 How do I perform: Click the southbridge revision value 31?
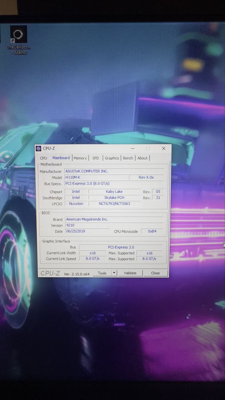(x=158, y=198)
